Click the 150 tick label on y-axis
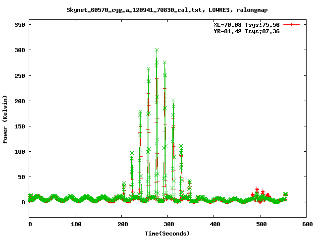Screen dimensions: 317x238 point(20,126)
